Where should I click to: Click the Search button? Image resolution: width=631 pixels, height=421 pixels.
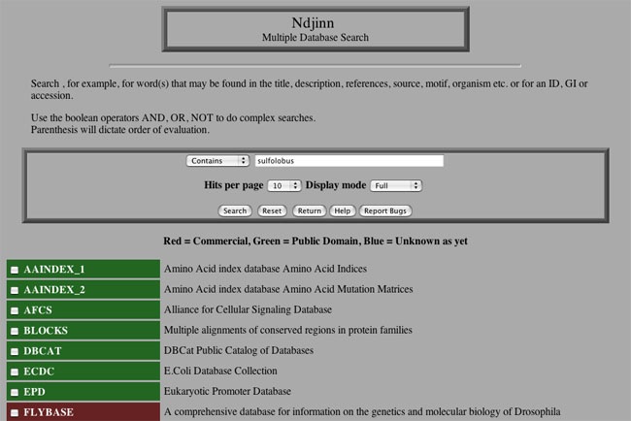(235, 210)
